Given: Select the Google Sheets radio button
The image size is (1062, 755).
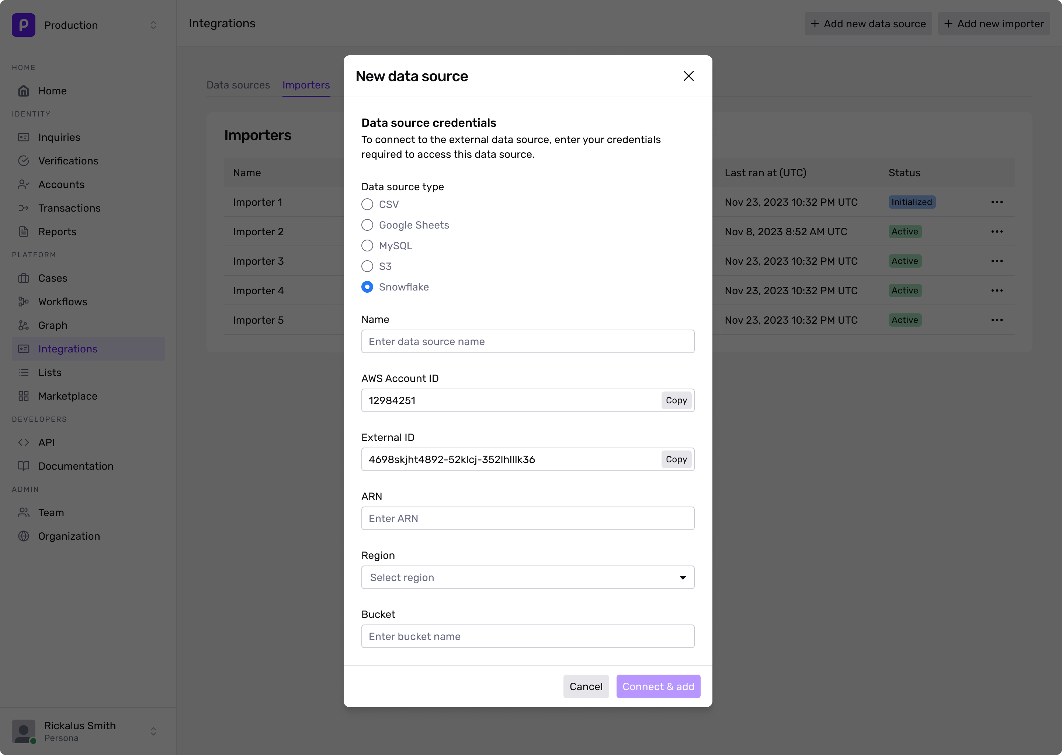Looking at the screenshot, I should [367, 225].
